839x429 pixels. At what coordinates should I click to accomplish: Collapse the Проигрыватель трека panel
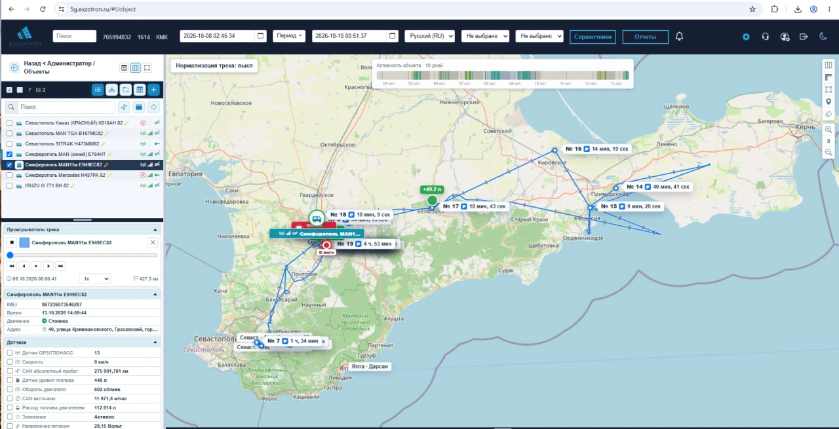pos(155,231)
